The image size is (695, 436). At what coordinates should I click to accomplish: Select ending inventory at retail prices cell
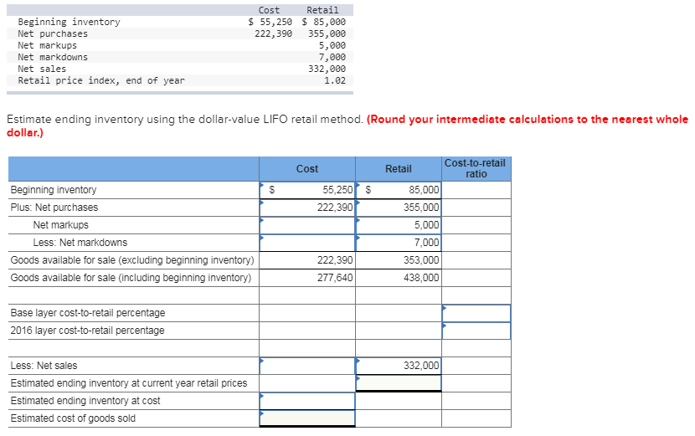tap(399, 383)
